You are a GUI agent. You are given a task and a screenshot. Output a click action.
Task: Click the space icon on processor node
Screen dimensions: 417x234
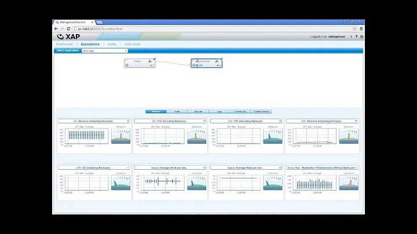[x=197, y=65]
